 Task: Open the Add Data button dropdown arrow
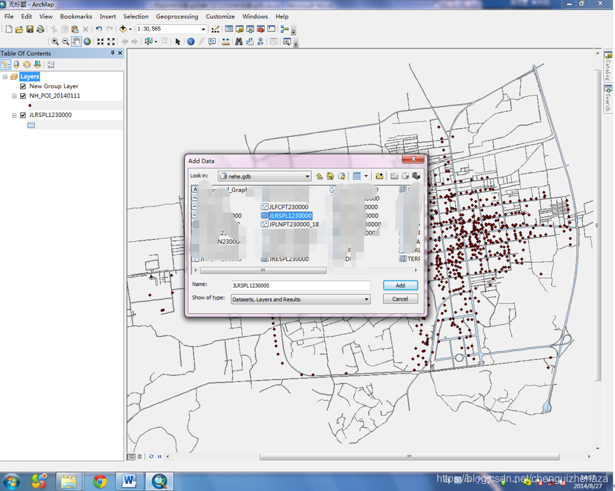130,29
